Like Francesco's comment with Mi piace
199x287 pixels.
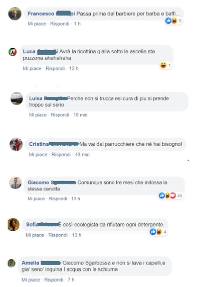[37, 24]
